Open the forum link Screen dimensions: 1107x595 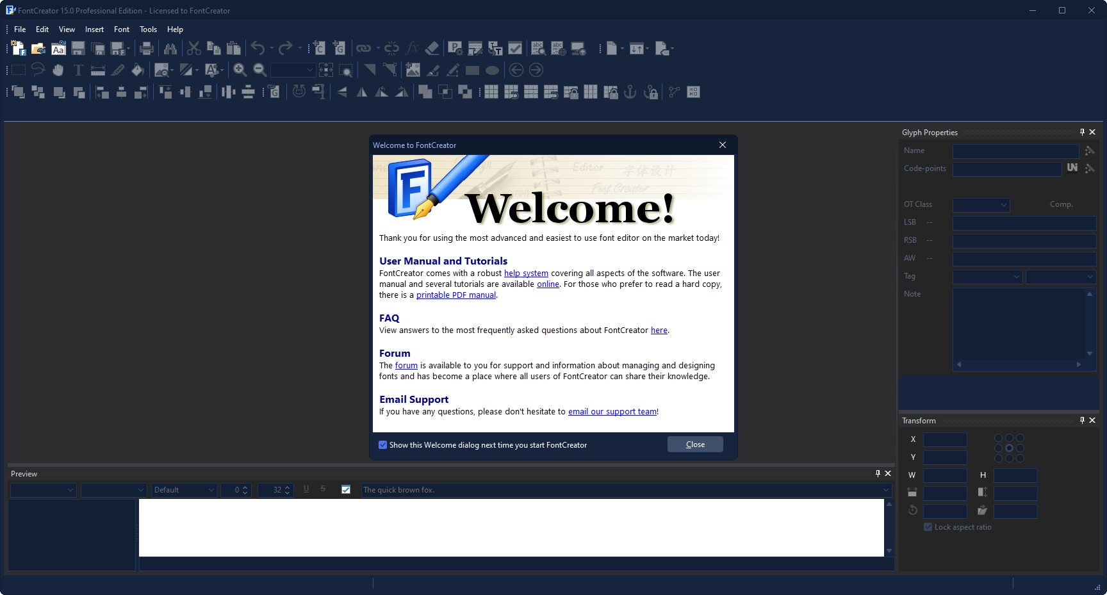(x=406, y=366)
